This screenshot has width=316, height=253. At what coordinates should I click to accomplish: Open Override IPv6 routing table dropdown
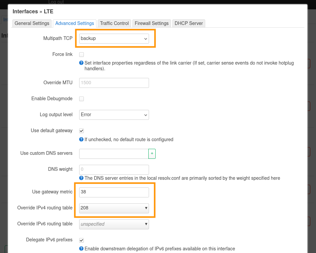tap(114, 224)
